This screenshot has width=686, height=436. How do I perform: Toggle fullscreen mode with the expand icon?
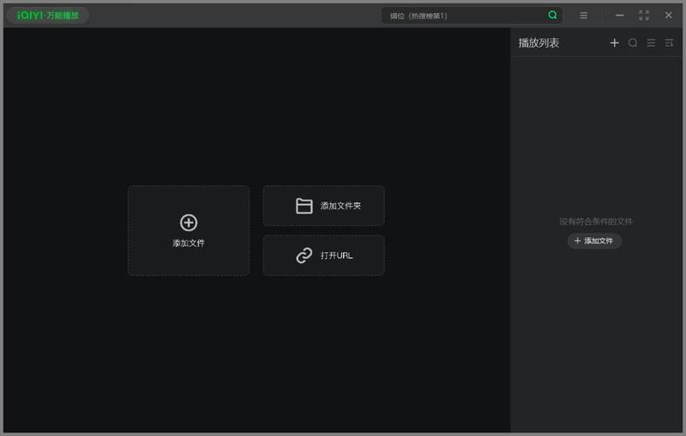[x=644, y=16]
